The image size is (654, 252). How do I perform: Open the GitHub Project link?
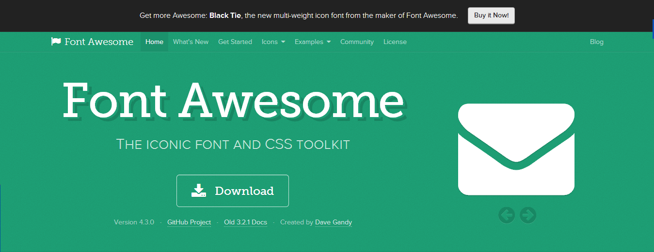tap(189, 222)
